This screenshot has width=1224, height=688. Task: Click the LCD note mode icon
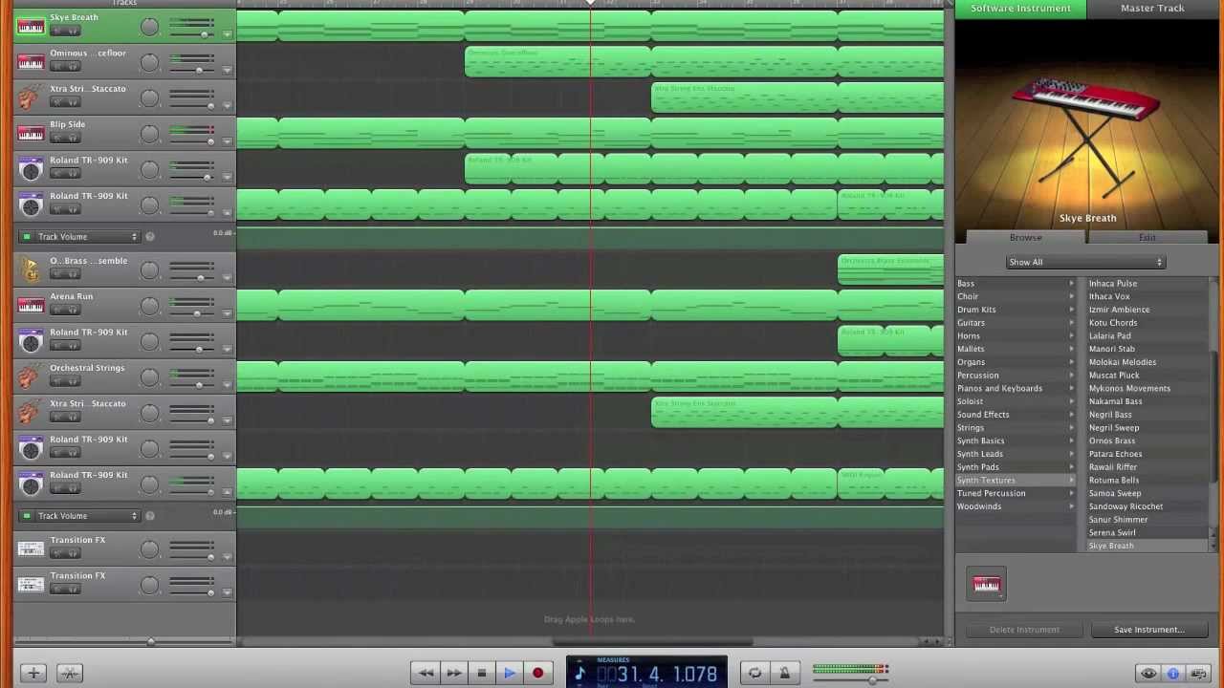[x=579, y=674]
